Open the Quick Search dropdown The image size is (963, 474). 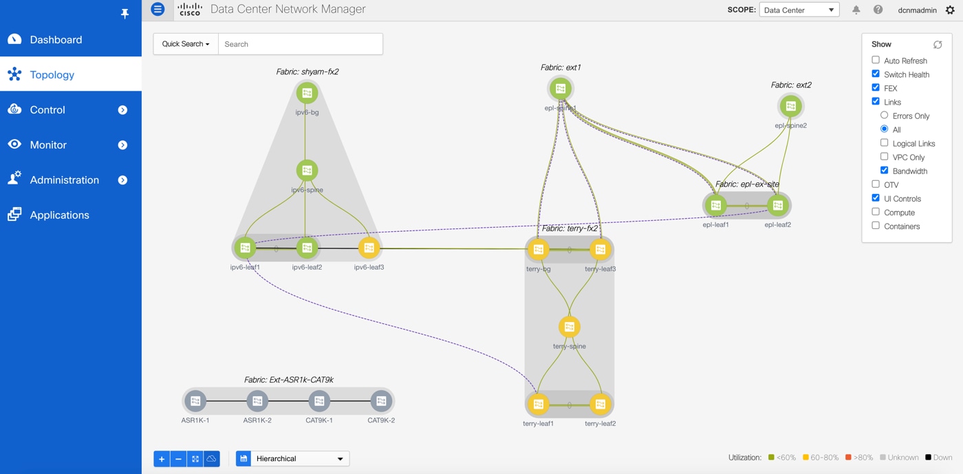[x=186, y=44]
